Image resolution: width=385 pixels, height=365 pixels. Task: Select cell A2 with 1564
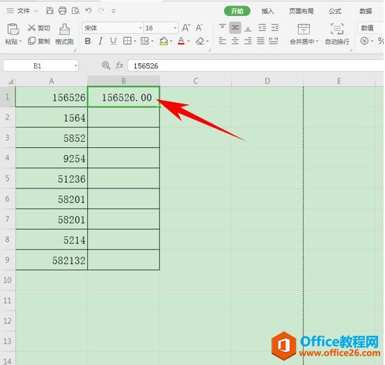(52, 117)
